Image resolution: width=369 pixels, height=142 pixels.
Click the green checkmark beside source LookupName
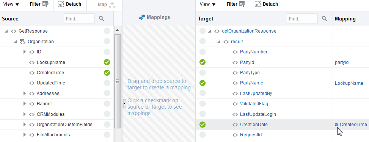tap(107, 62)
